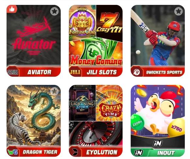Toggle favorite star on 9Wickets Sports card
The width and height of the screenshot is (190, 159).
click(x=178, y=11)
